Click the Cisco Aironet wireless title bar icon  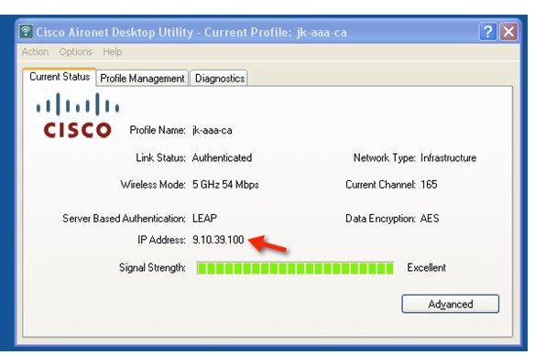click(x=26, y=32)
